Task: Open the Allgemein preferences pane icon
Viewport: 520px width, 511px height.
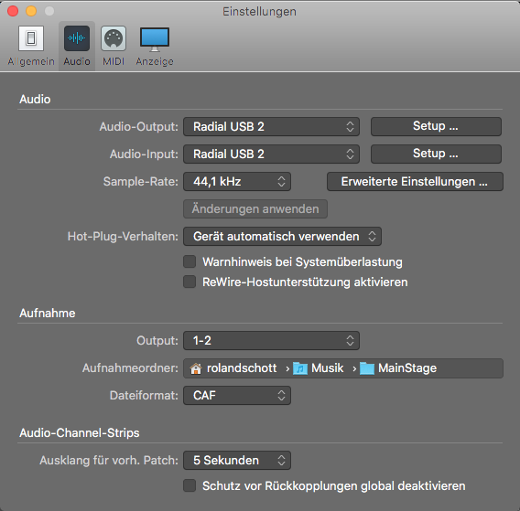Action: (31, 38)
